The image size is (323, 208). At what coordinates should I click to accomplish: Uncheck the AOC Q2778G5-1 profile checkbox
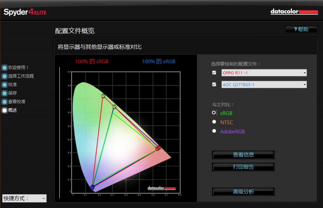pyautogui.click(x=214, y=85)
